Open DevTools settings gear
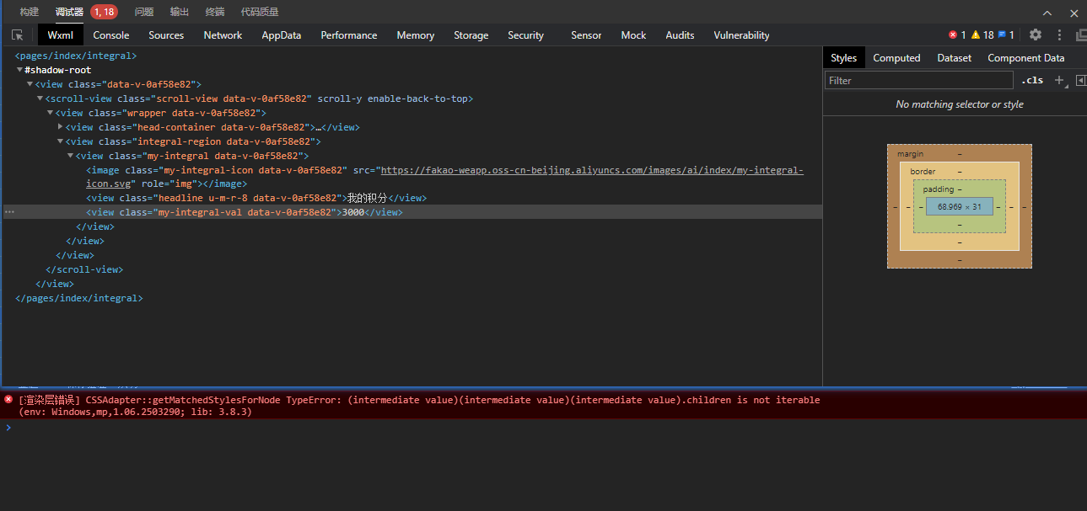The width and height of the screenshot is (1087, 511). (x=1036, y=35)
